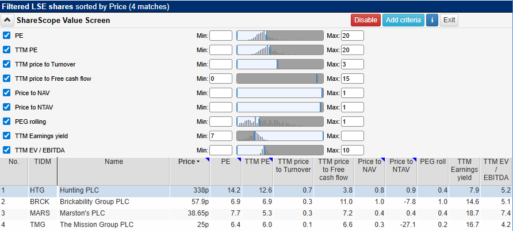The height and width of the screenshot is (231, 513).
Task: Click the PE range histogram slider
Action: (280, 36)
